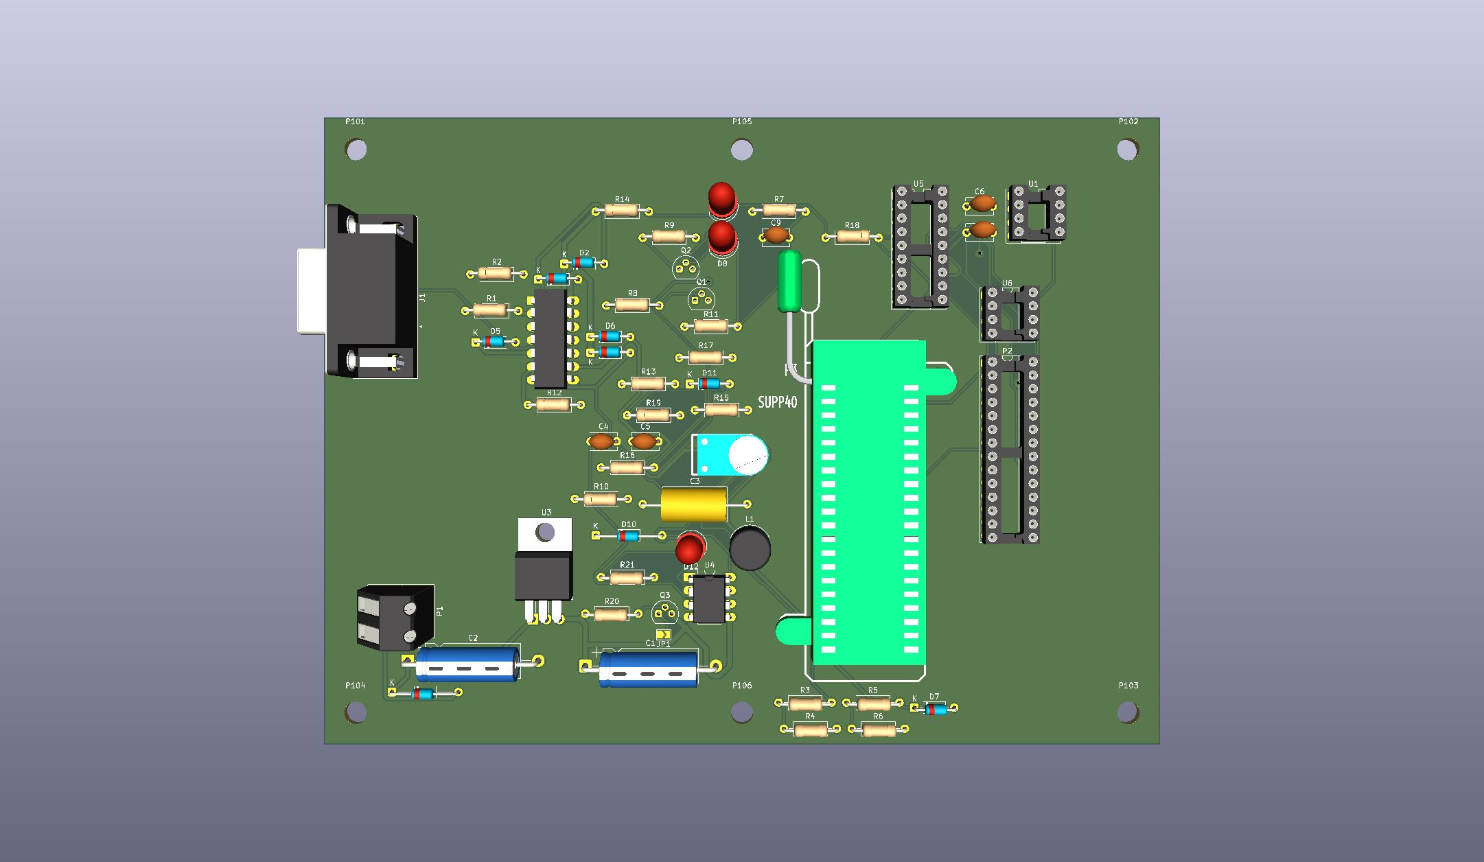The height and width of the screenshot is (862, 1484).
Task: Select diode D5
Action: (495, 341)
